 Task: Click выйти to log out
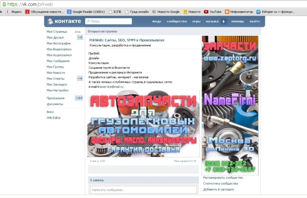pos(255,21)
